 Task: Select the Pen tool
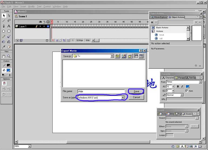click(4, 26)
